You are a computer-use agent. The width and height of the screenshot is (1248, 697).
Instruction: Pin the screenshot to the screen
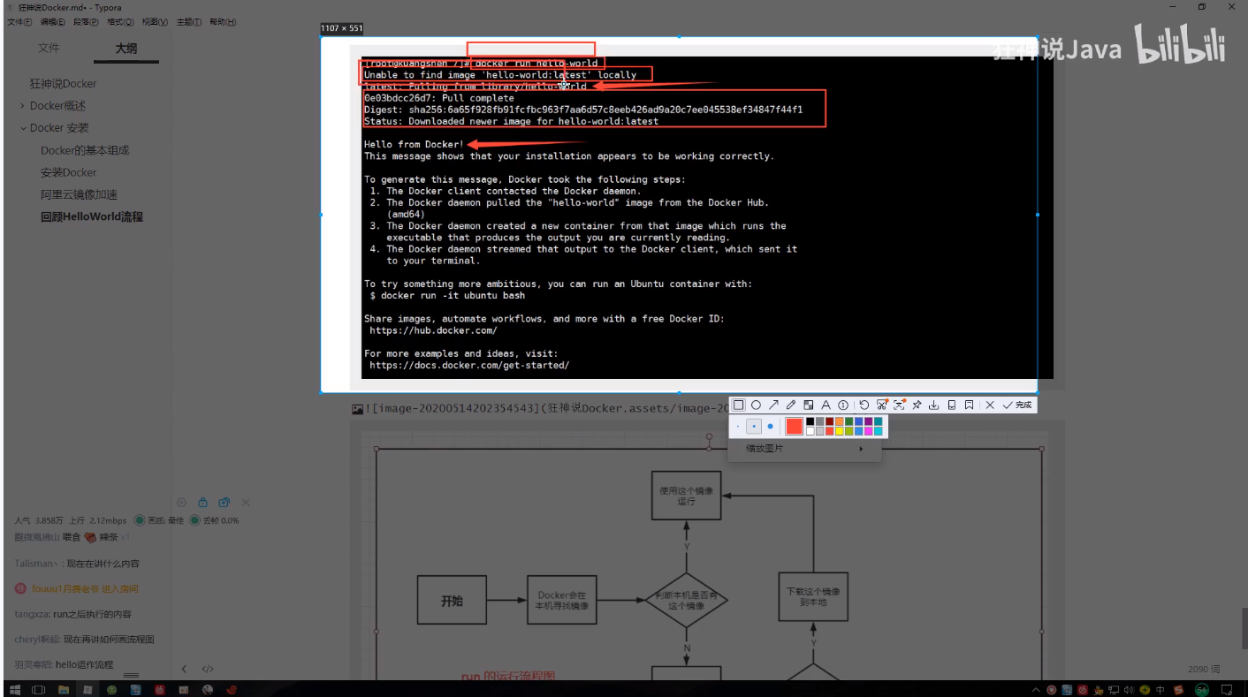click(917, 405)
